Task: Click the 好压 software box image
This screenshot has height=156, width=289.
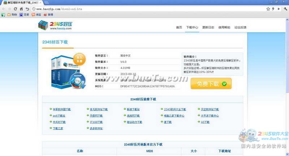Action: click(69, 71)
